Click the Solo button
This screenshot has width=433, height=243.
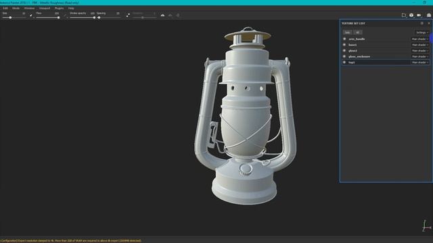coord(347,32)
